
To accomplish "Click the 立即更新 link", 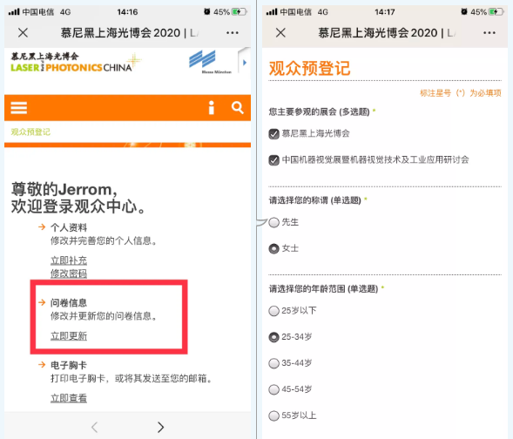I will pos(69,336).
